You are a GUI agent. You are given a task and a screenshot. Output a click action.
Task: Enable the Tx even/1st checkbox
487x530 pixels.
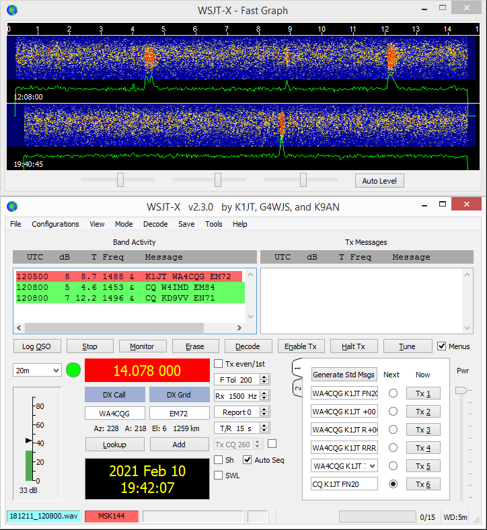coord(219,364)
